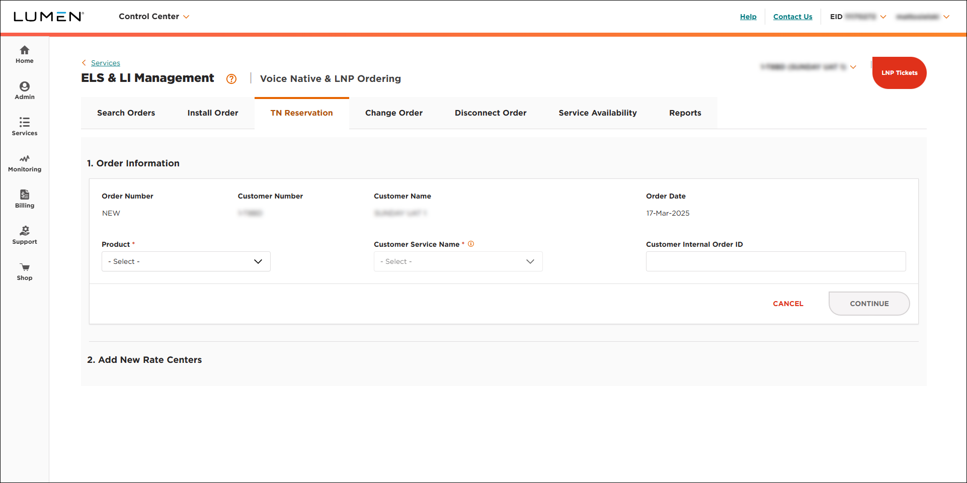Click the LNP Tickets button
The image size is (967, 483).
click(899, 73)
